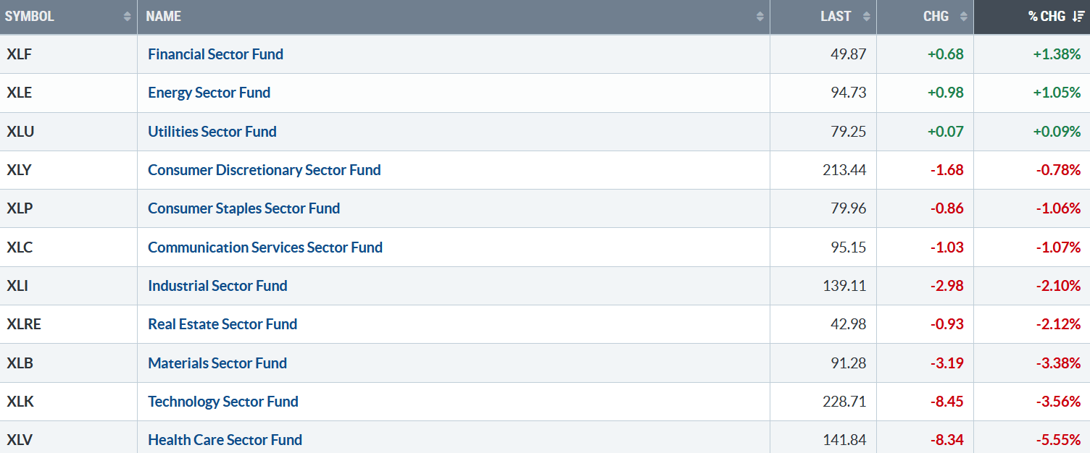Click the last price 79.96
Viewport: 1090px width, 453px height.
point(849,208)
